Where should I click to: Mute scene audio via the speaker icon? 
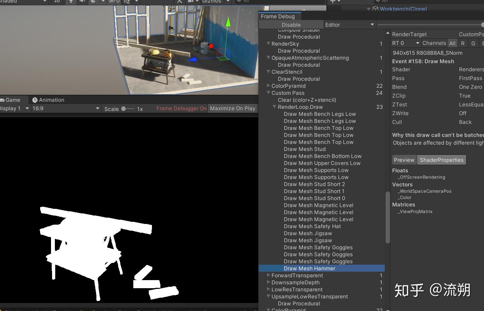click(x=82, y=2)
